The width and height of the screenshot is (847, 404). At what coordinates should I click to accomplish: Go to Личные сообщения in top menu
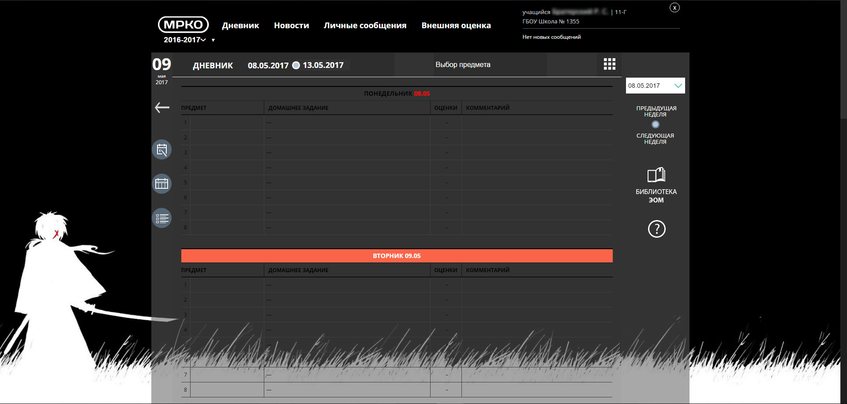[x=365, y=26]
